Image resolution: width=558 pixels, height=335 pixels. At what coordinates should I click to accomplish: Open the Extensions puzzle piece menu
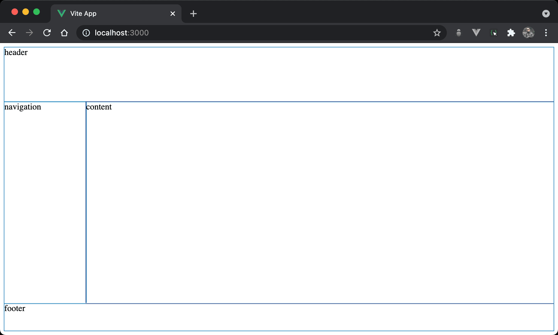(x=511, y=33)
